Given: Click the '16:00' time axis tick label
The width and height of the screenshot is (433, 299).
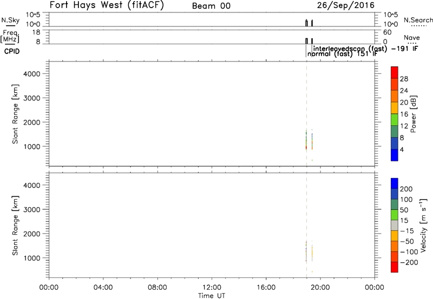Looking at the screenshot, I should 266,288.
